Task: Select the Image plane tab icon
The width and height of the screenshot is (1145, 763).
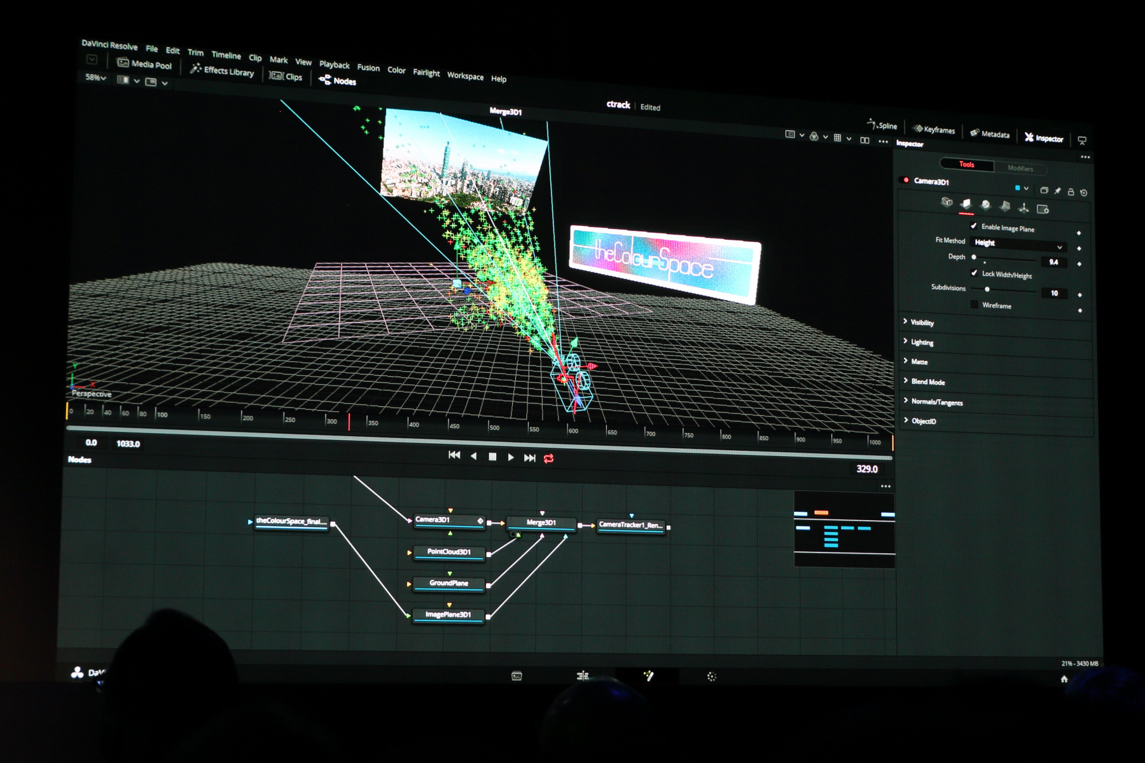Action: (x=966, y=204)
